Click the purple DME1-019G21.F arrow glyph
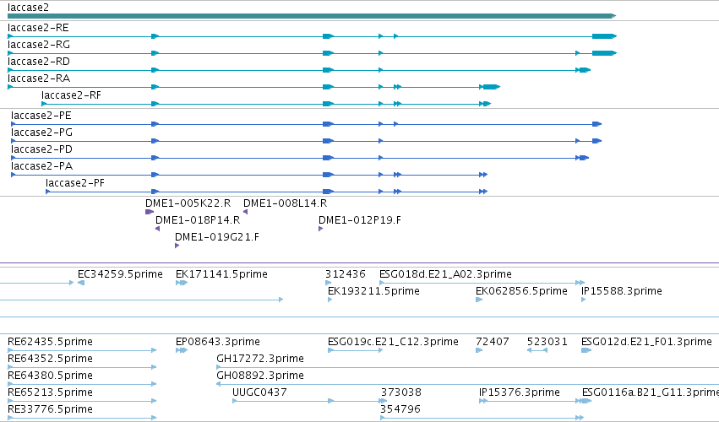The width and height of the screenshot is (719, 422). tap(177, 246)
